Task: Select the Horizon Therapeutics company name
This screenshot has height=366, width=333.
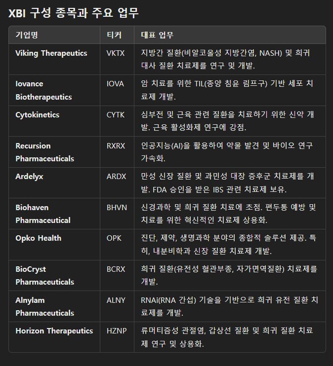Action: (x=54, y=331)
